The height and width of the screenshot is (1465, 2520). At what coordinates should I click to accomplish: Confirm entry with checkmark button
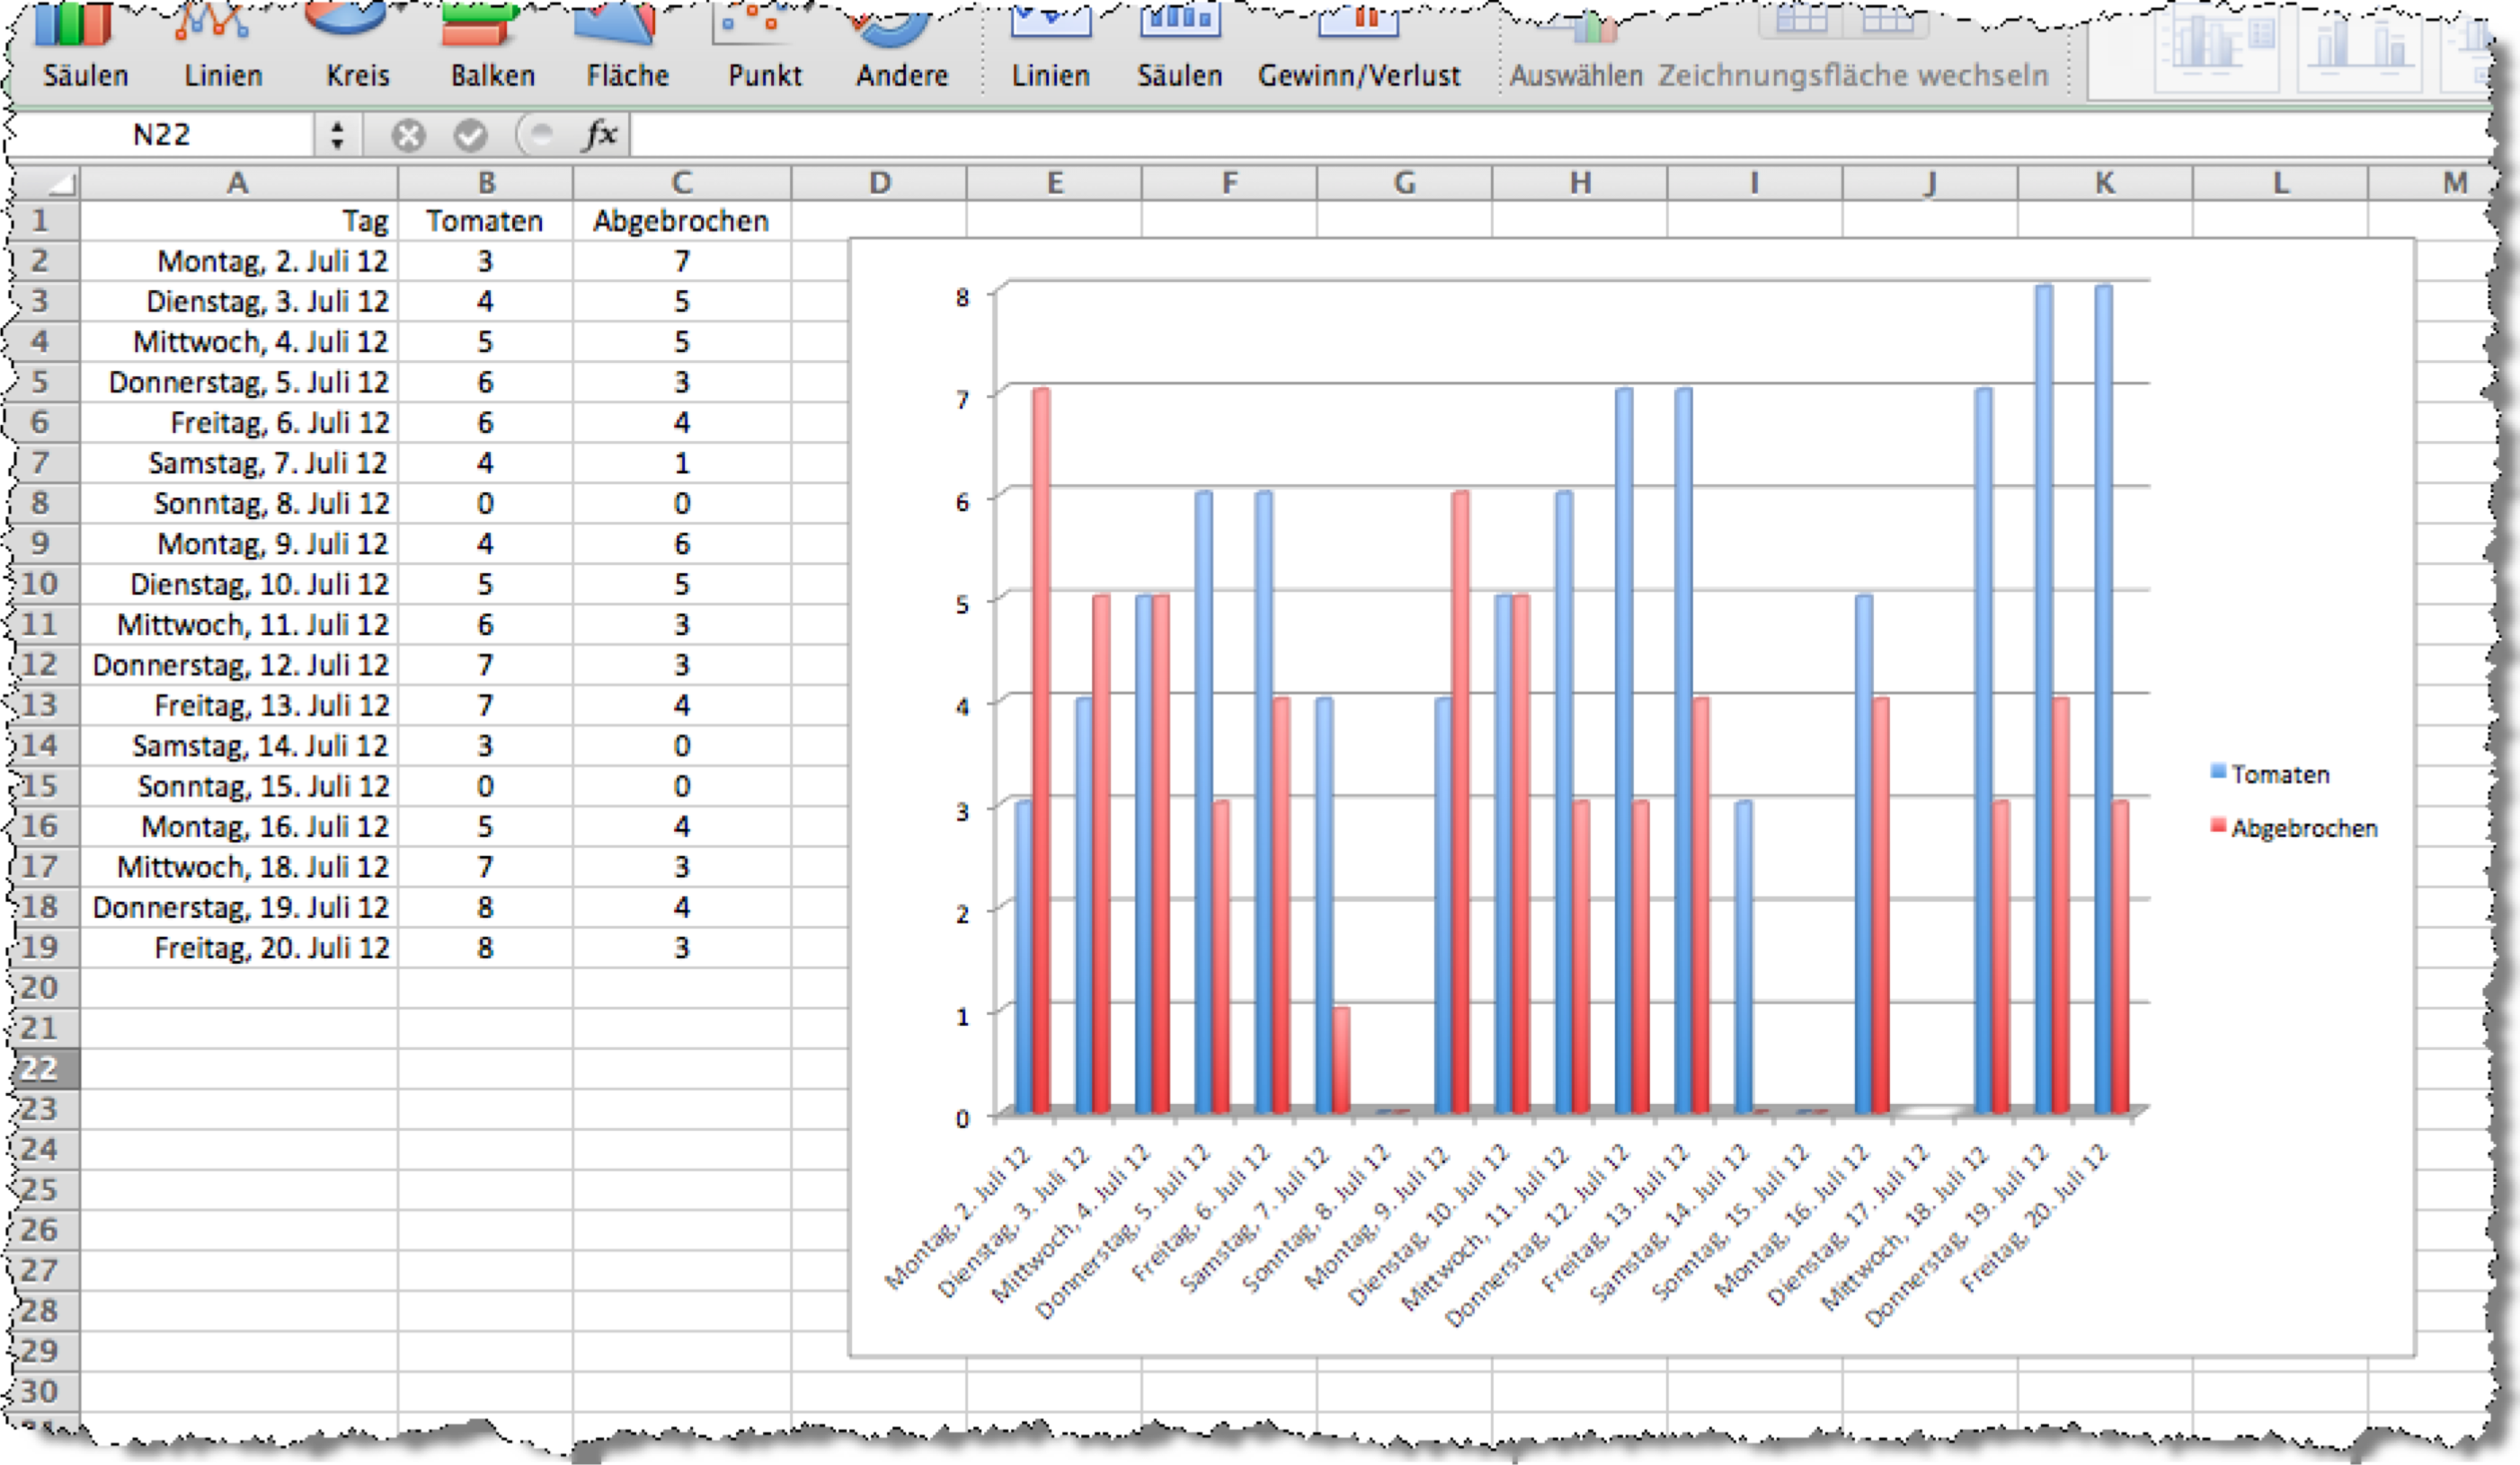point(470,134)
